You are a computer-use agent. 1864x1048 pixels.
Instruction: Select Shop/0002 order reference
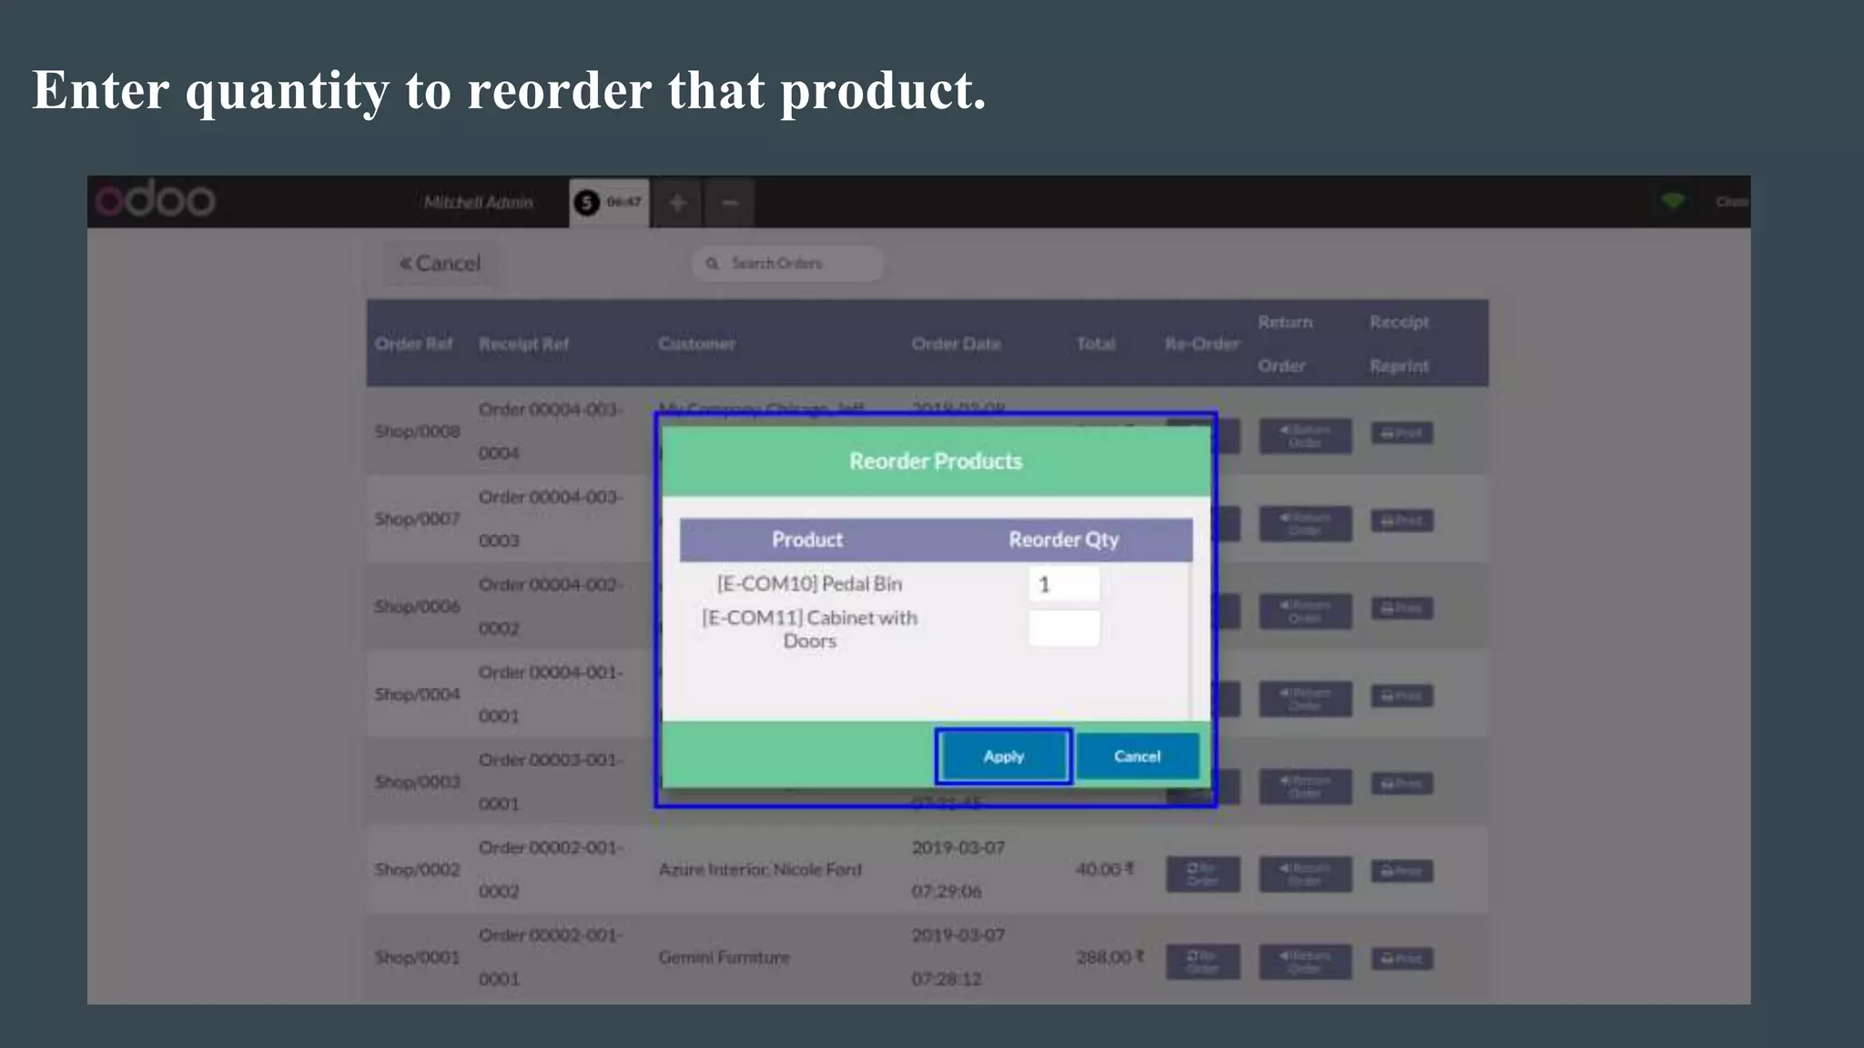[418, 869]
